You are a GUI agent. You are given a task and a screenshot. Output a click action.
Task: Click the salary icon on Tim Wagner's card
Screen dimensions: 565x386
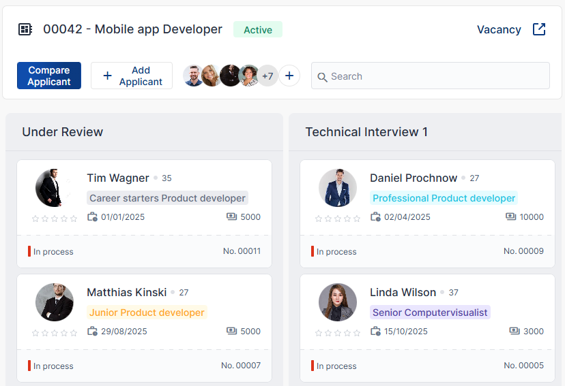(x=232, y=217)
